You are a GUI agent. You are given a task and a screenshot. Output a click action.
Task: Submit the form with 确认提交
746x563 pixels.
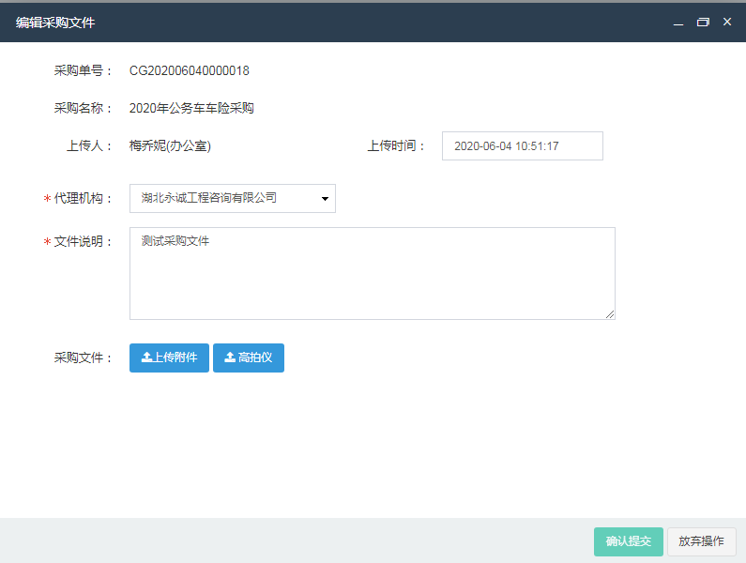(x=628, y=541)
